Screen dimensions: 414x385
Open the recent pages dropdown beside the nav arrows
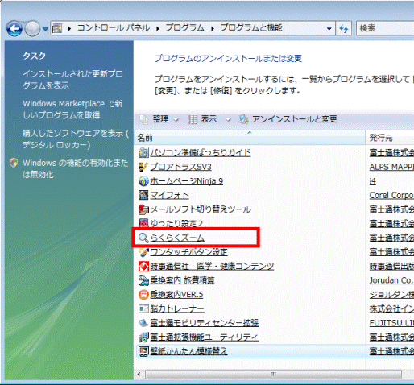coord(45,28)
